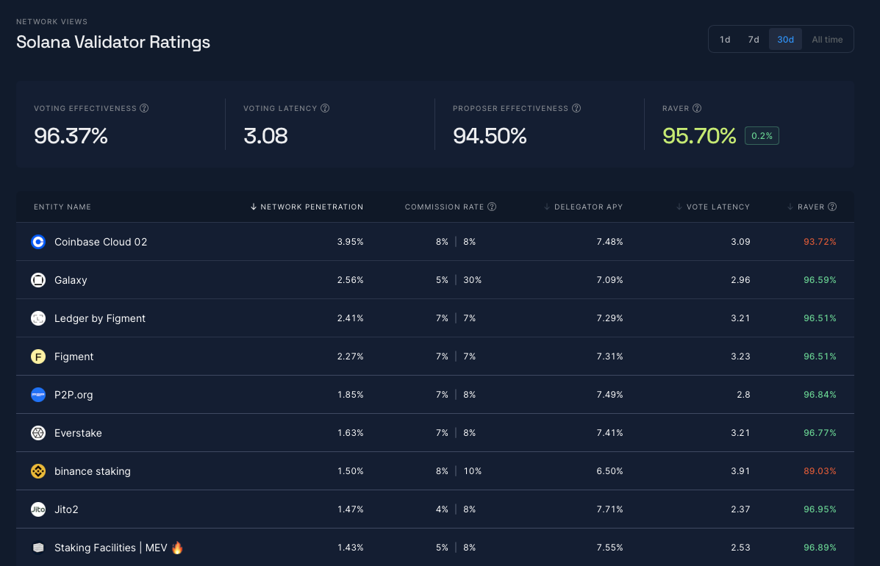Screen dimensions: 880x566
Task: Click Jito2's 96.95% RAVER score
Action: [820, 509]
